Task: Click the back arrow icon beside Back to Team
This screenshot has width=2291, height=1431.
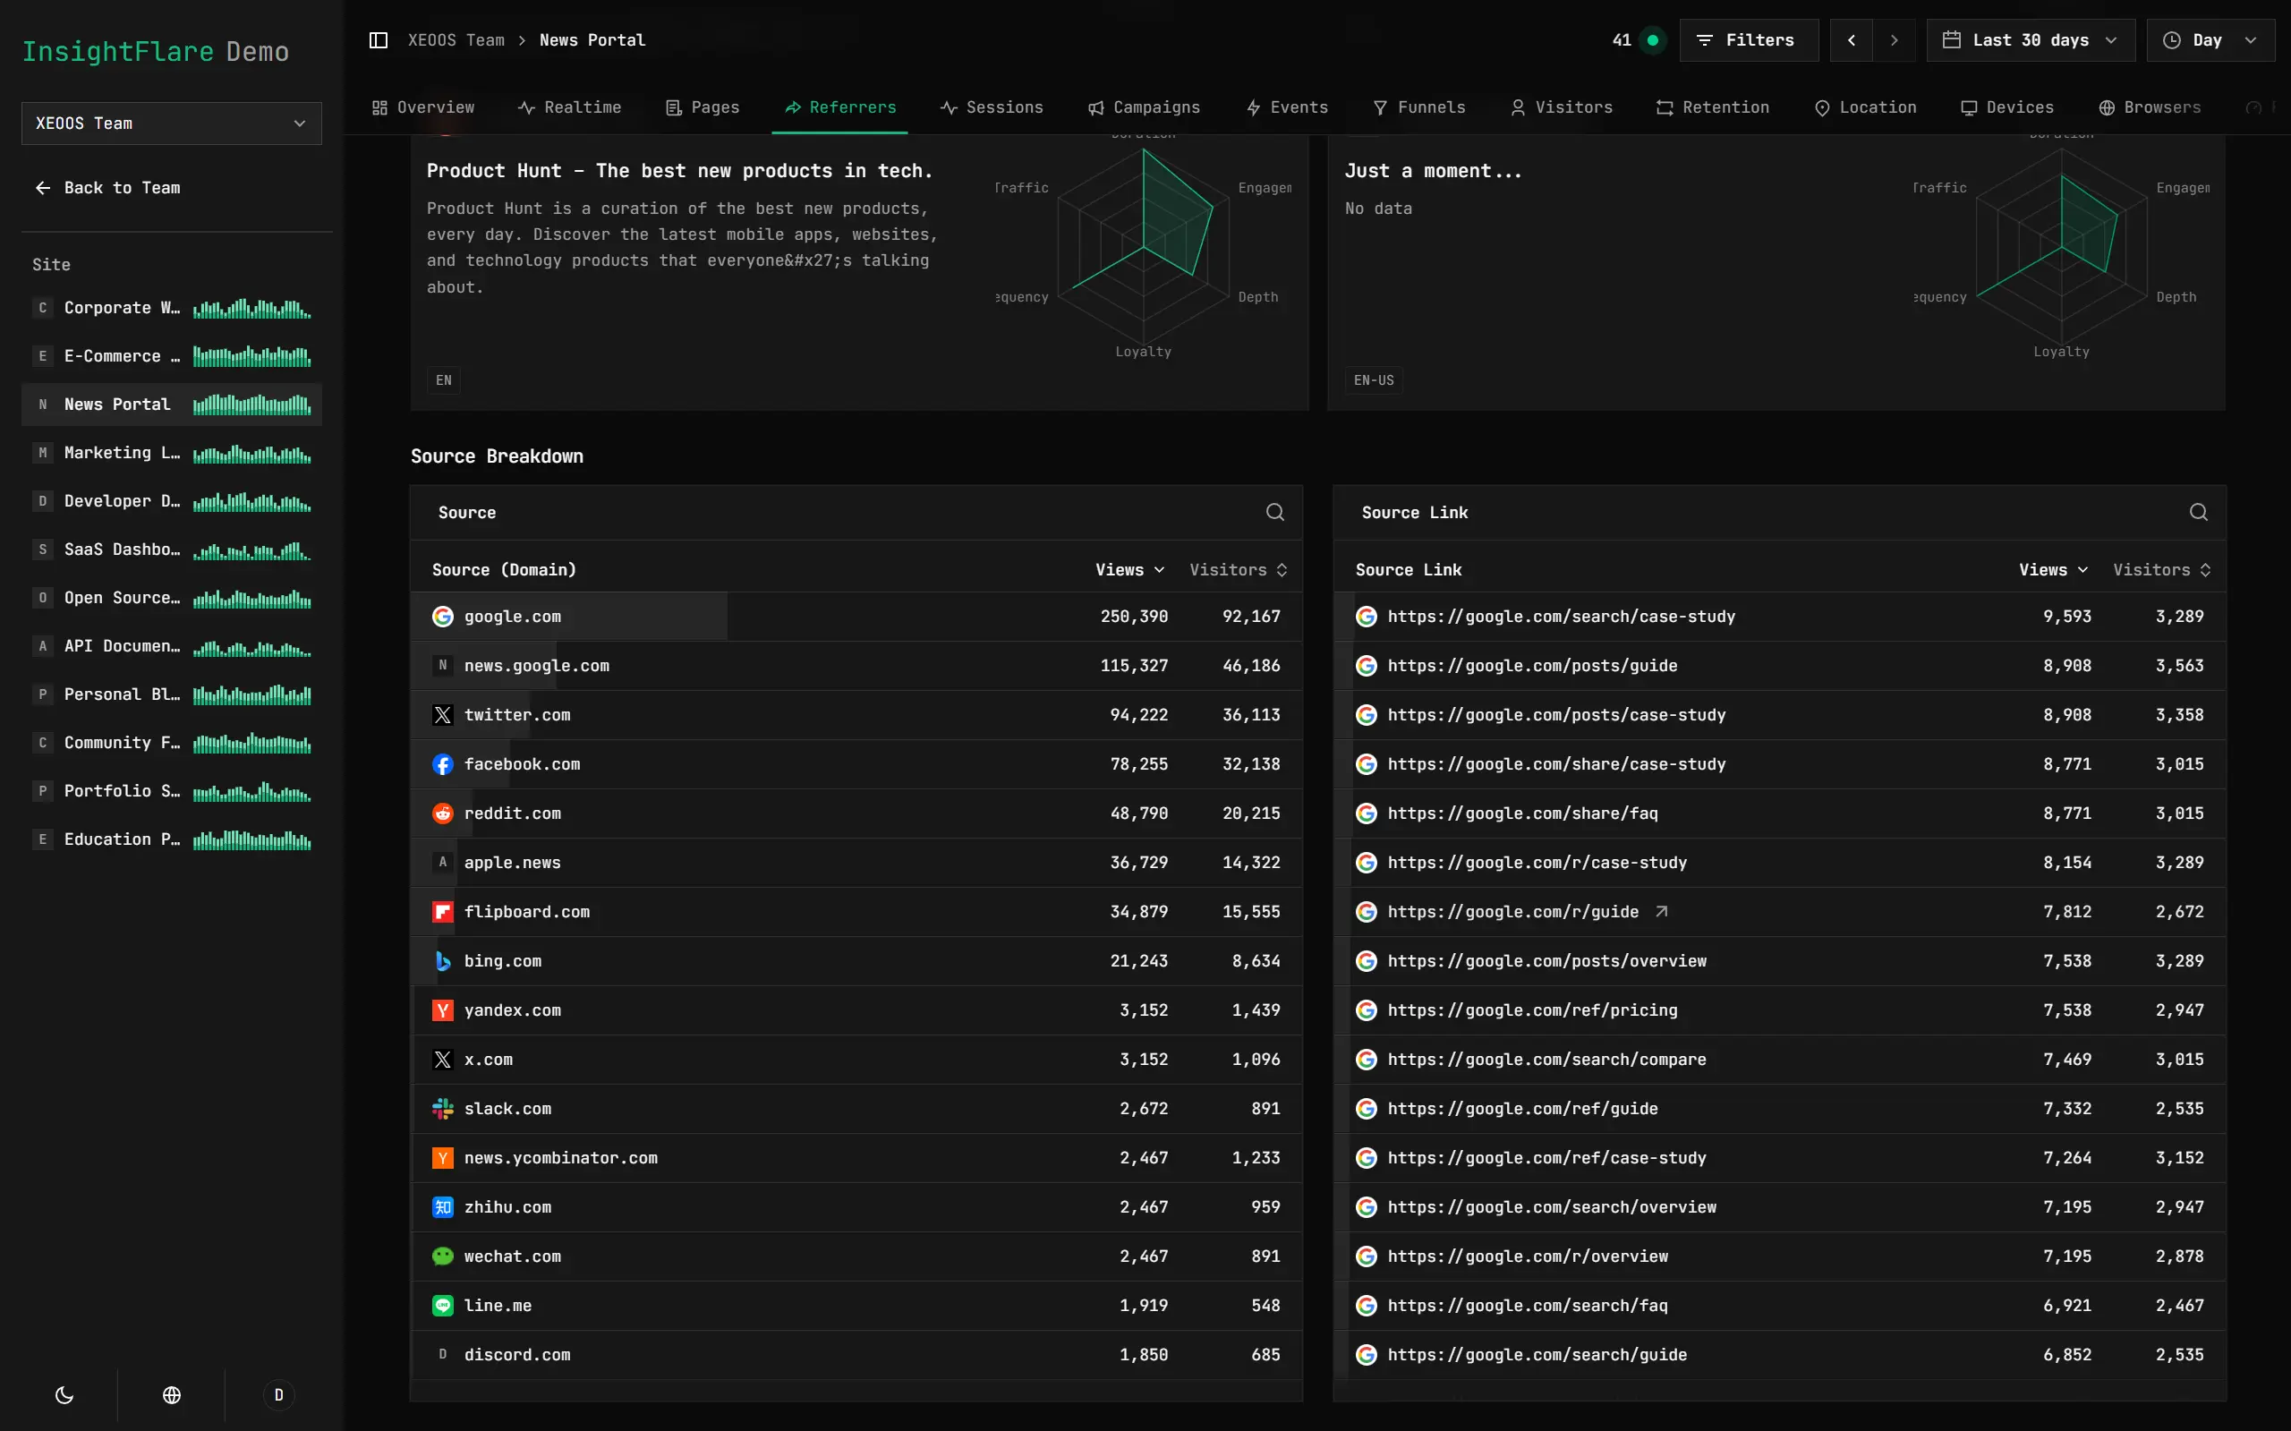Action: (43, 188)
